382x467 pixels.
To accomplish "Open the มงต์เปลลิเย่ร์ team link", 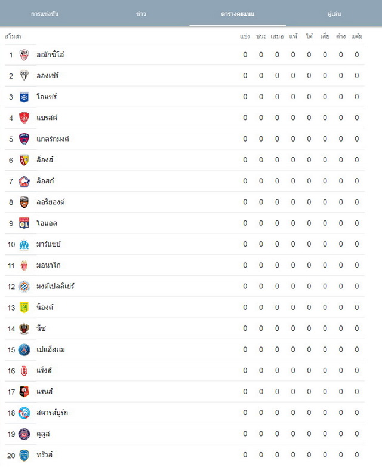I will [56, 286].
